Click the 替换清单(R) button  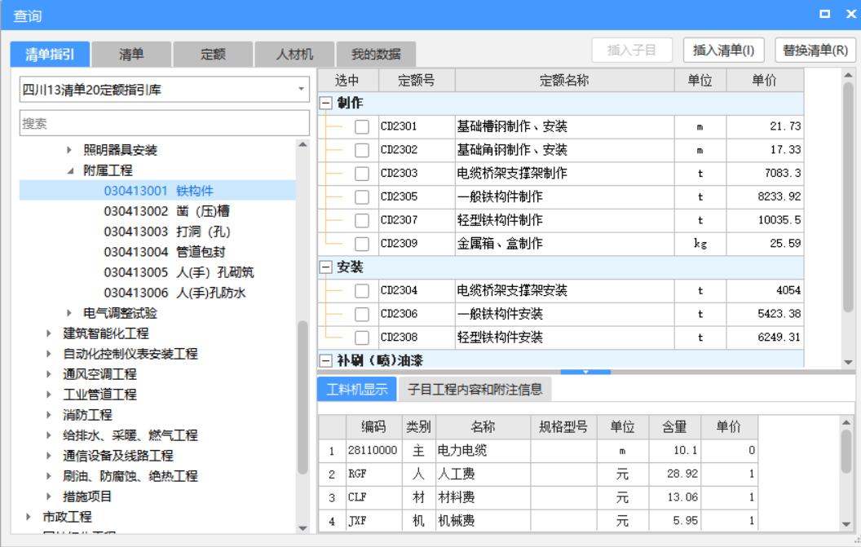point(815,51)
